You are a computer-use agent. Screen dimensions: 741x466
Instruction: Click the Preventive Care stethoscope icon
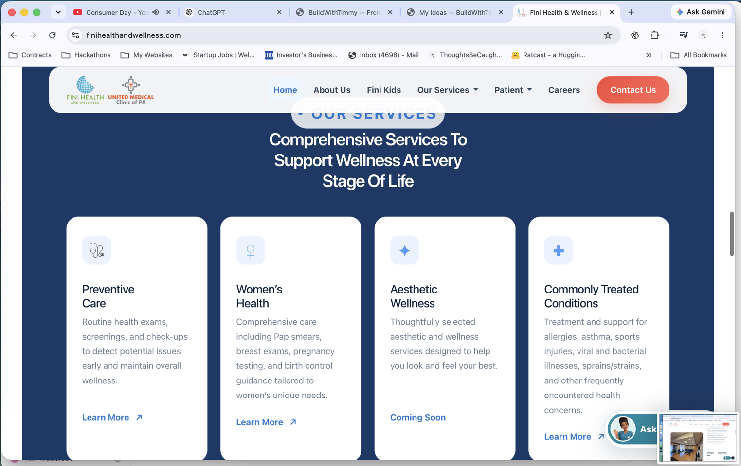point(96,250)
